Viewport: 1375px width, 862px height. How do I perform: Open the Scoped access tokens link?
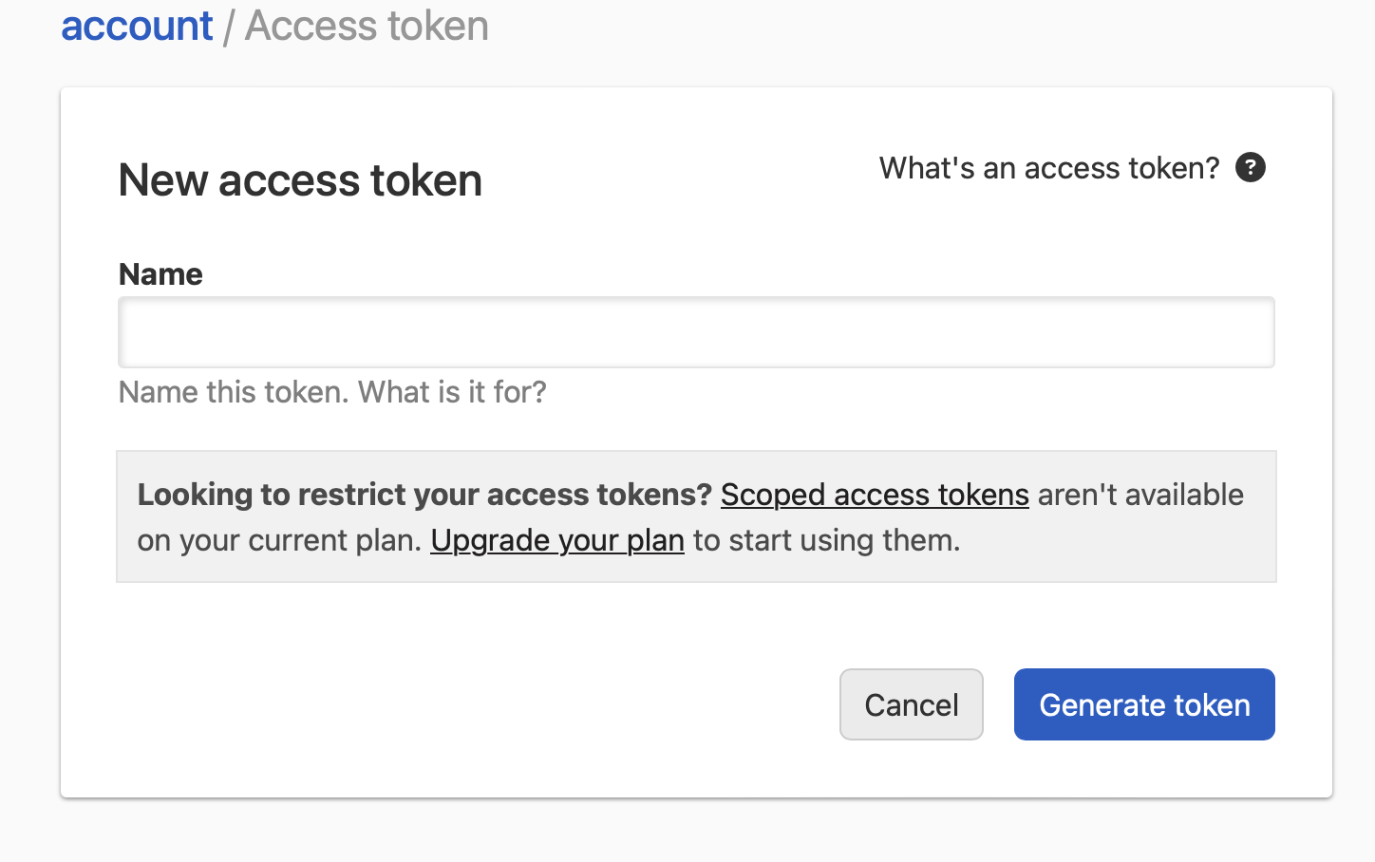874,495
